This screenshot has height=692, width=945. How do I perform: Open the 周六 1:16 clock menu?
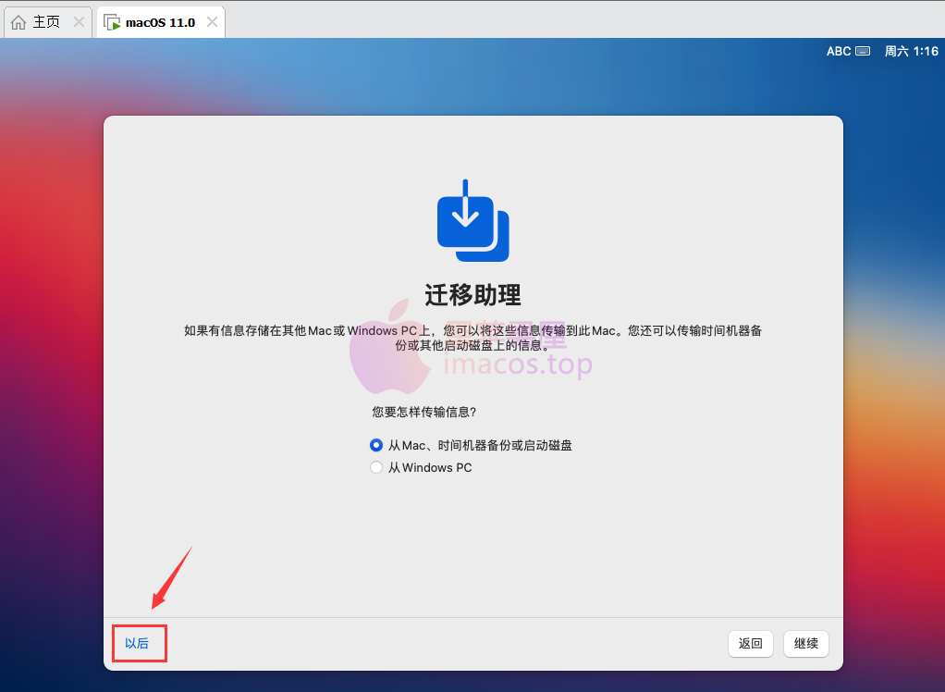[x=912, y=51]
